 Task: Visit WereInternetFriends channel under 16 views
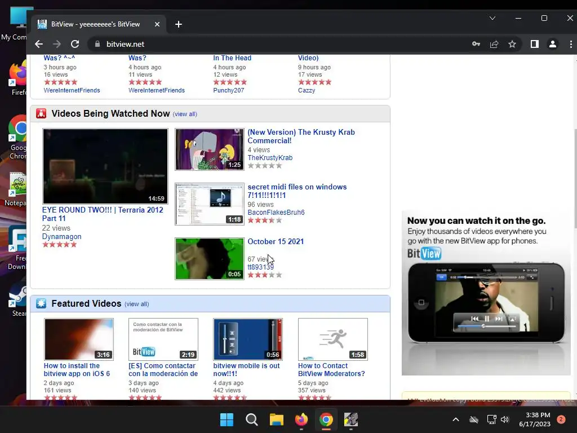point(72,90)
